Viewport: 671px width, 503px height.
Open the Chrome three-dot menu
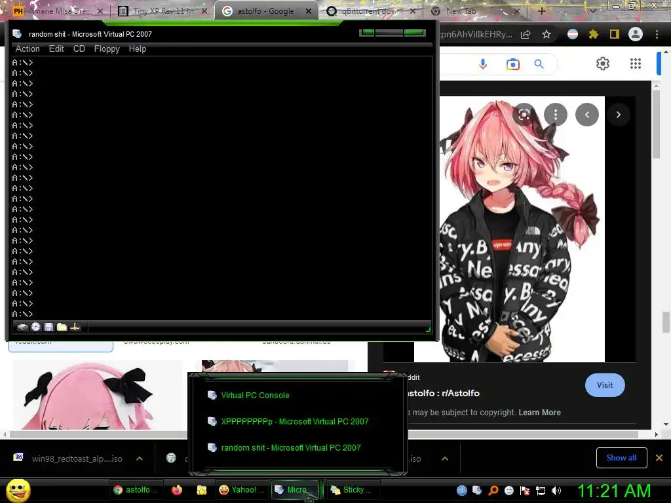[657, 34]
